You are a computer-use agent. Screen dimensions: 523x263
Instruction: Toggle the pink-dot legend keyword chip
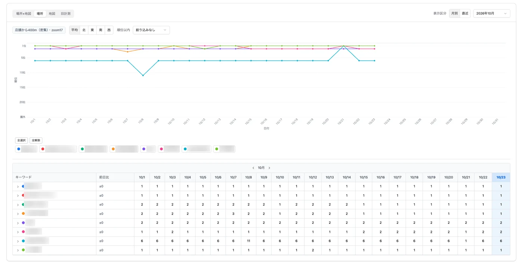(169, 149)
